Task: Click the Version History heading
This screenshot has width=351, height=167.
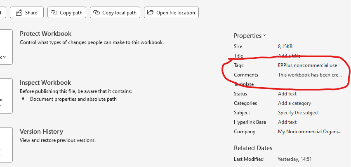Action: (x=41, y=132)
